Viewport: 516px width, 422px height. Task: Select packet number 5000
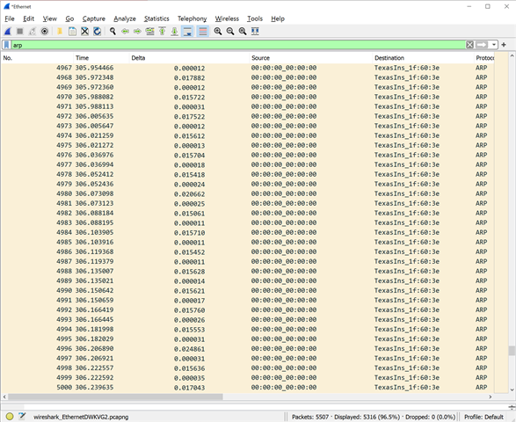click(x=248, y=387)
